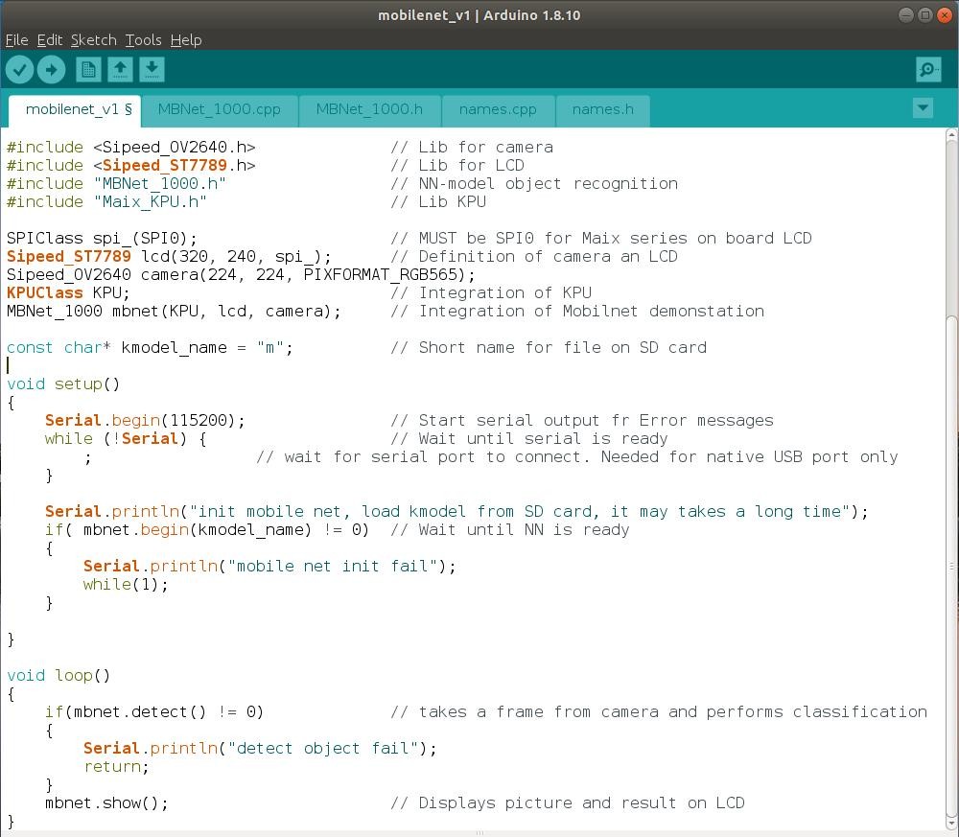
Task: Open a sketch using the Open icon
Action: click(x=118, y=69)
